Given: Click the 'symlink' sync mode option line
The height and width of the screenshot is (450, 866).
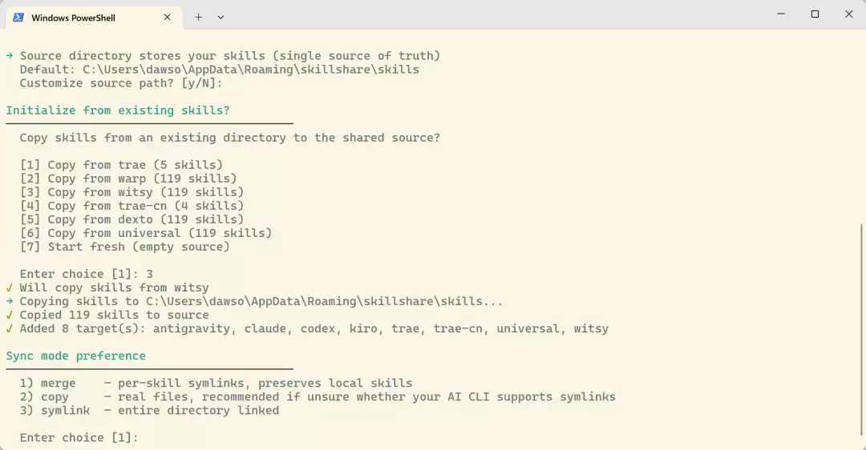Looking at the screenshot, I should pyautogui.click(x=150, y=411).
